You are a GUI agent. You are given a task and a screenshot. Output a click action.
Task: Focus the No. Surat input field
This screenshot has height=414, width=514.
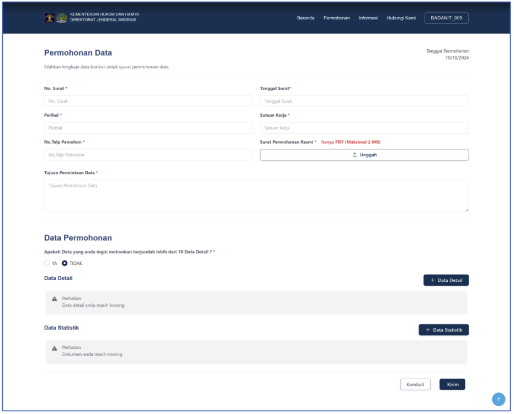point(148,101)
